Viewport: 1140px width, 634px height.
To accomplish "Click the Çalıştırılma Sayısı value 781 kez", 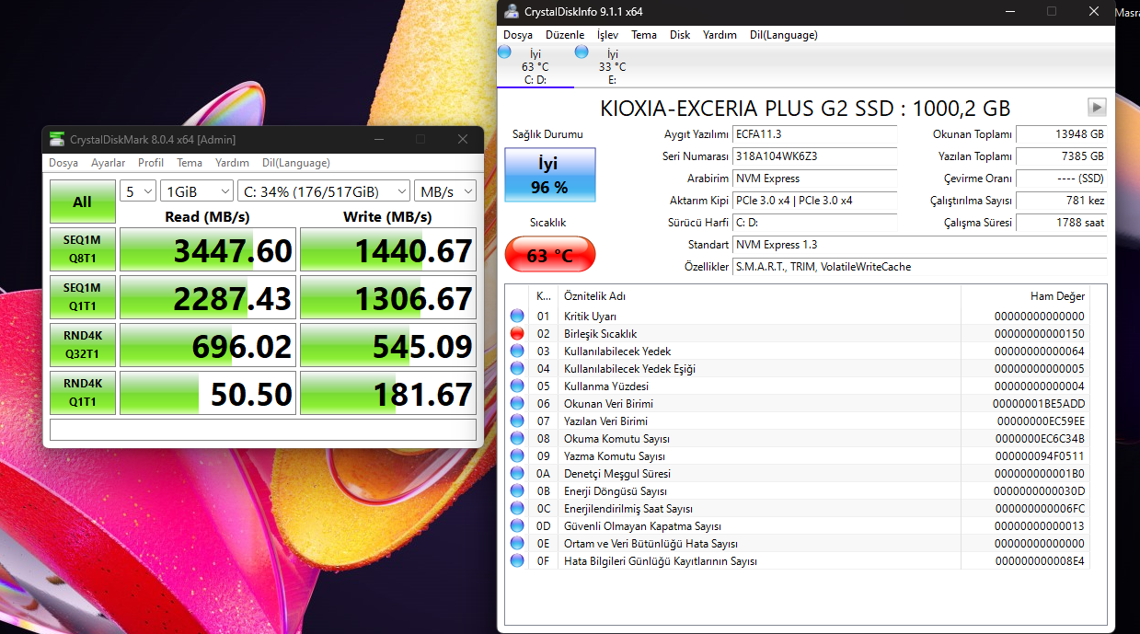I will click(1061, 201).
